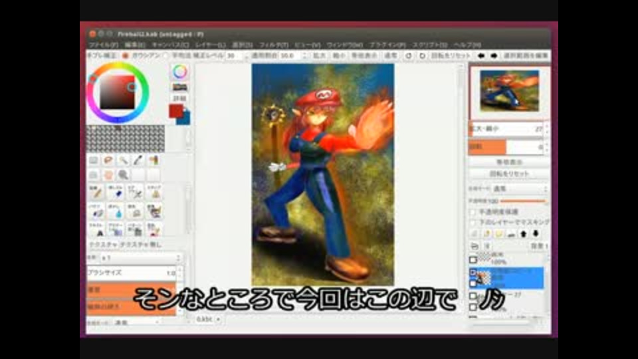
Task: Choose the water drop blur brush preset
Action: point(116,211)
